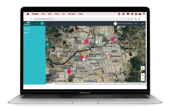This screenshot has width=170, height=111.
Task: Click the user avatar circle
Action: coord(115,24)
